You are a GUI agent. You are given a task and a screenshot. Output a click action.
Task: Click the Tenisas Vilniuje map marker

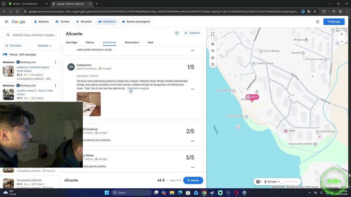pyautogui.click(x=254, y=63)
